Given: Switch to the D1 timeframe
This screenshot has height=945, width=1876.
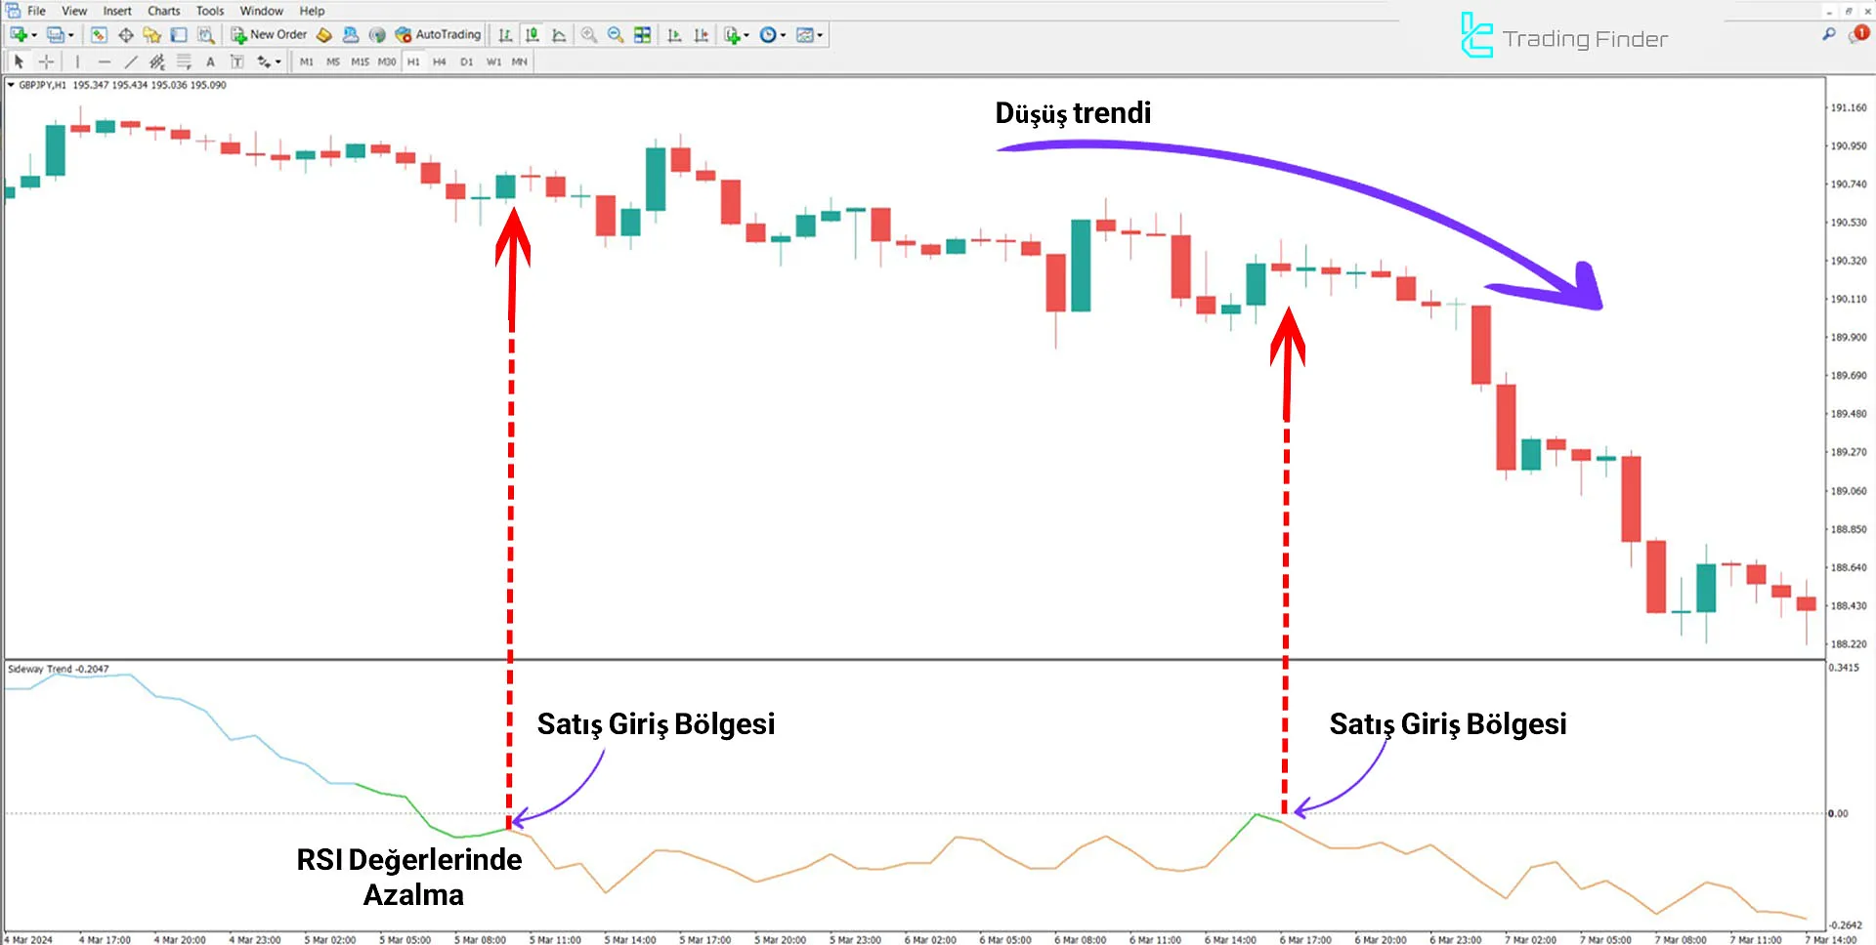Looking at the screenshot, I should (x=466, y=61).
